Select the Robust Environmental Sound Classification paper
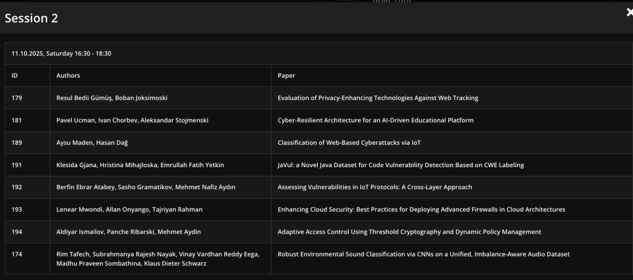Viewport: 633px width, 280px height. tap(423, 253)
